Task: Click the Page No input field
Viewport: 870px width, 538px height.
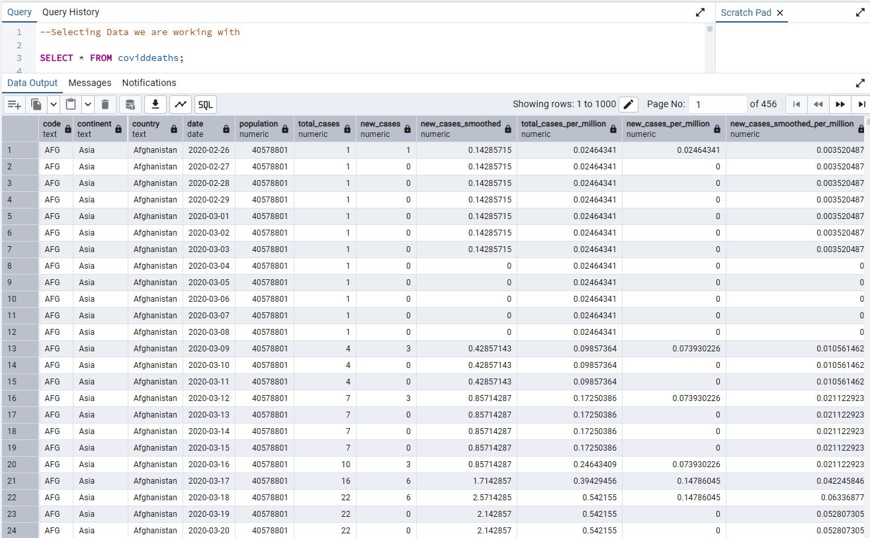Action: tap(717, 105)
